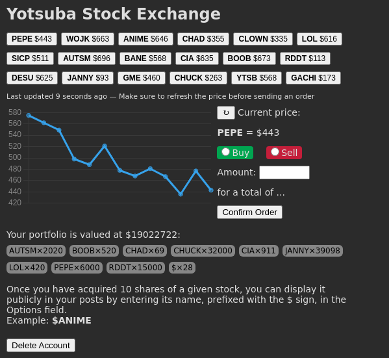Pick the AUTSM $696 stock button
This screenshot has height=358, width=389.
[86, 58]
